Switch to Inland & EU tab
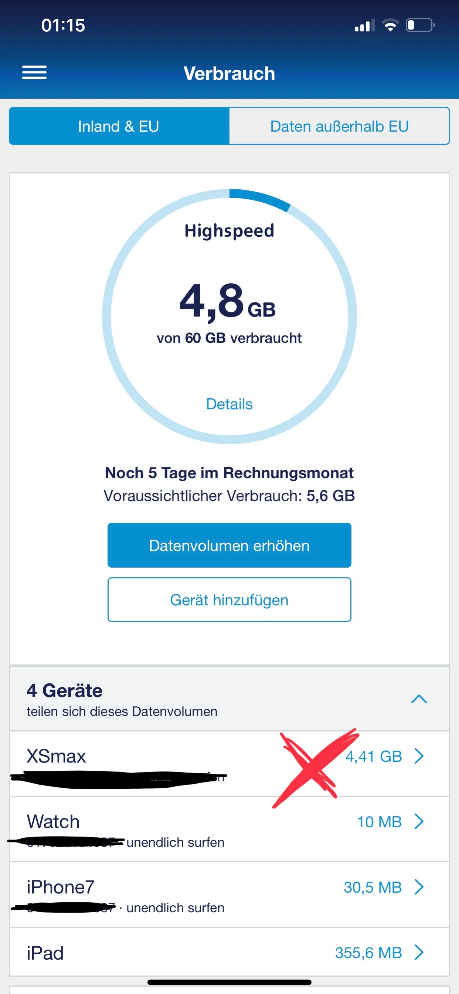459x994 pixels. coord(119,126)
